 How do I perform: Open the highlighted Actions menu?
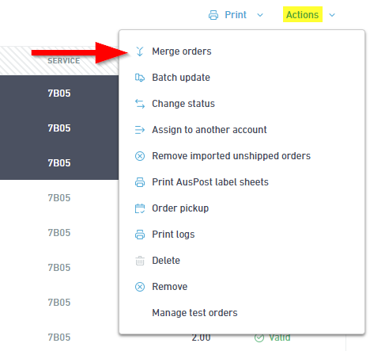pyautogui.click(x=303, y=14)
